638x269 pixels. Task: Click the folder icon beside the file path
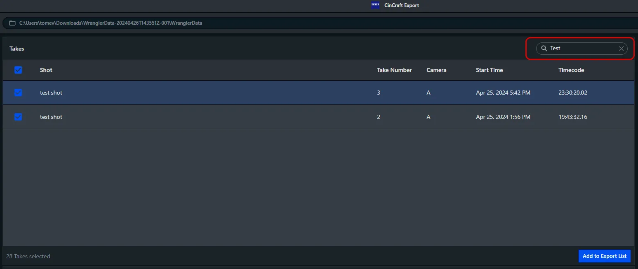(12, 23)
